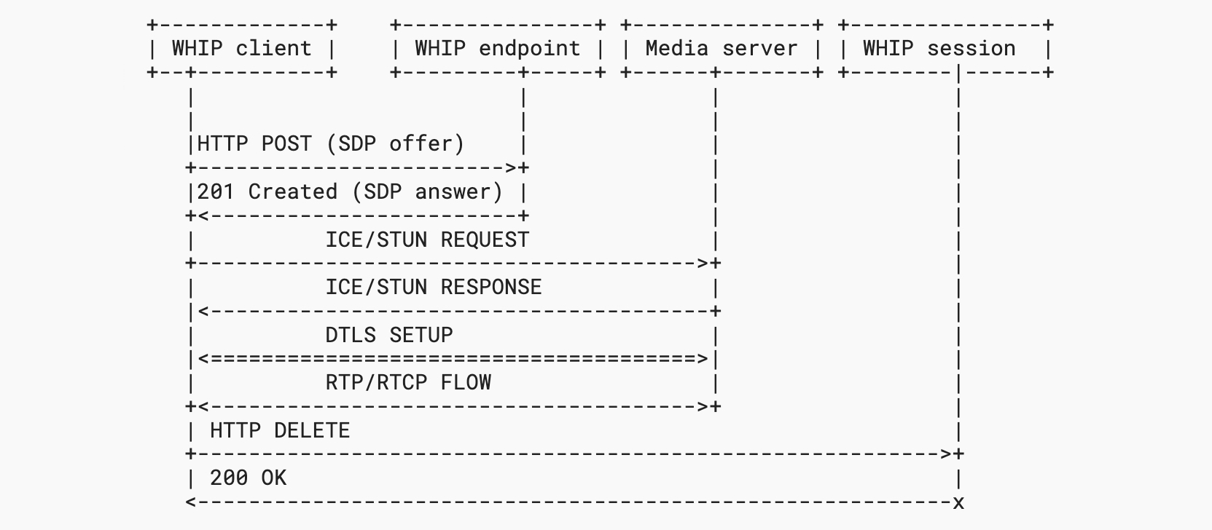Screen dimensions: 1212x530
Task: Click the HTTP POST (SDP offer) text
Action: tap(330, 144)
